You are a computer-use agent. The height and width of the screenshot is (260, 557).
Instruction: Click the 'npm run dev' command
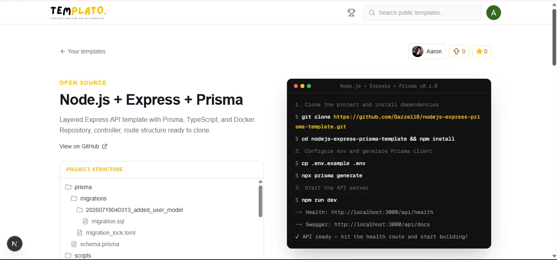[319, 200]
